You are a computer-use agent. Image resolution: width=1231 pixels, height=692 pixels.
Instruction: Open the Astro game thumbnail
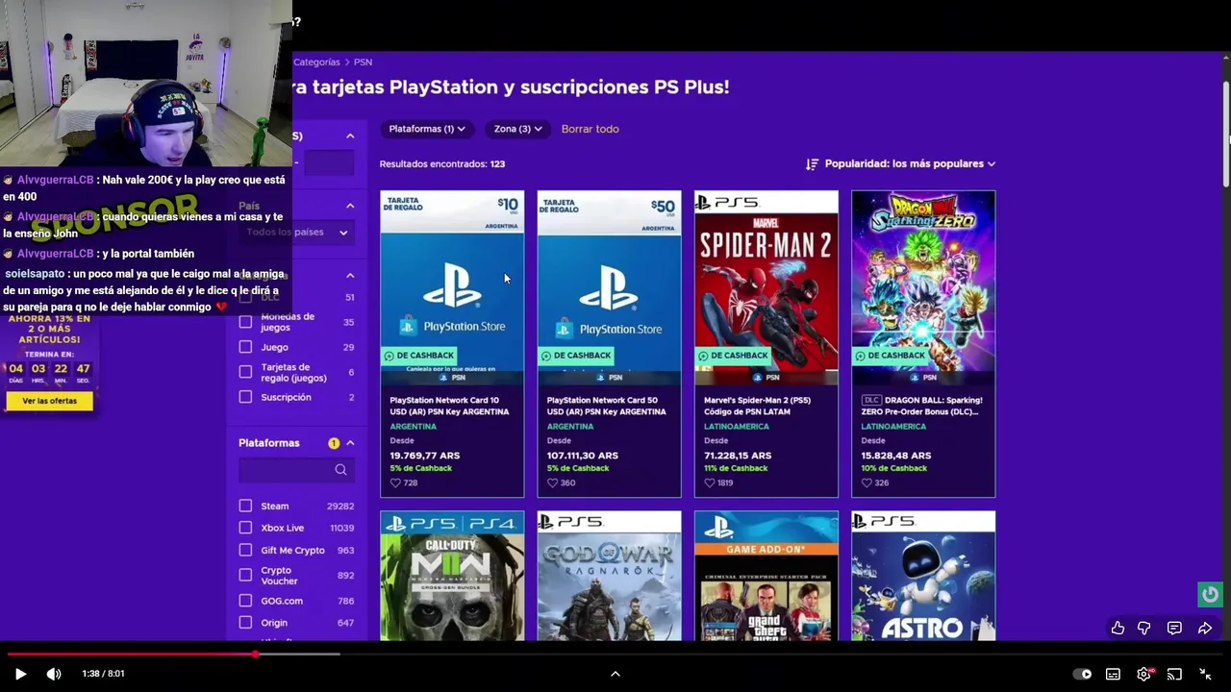point(923,576)
